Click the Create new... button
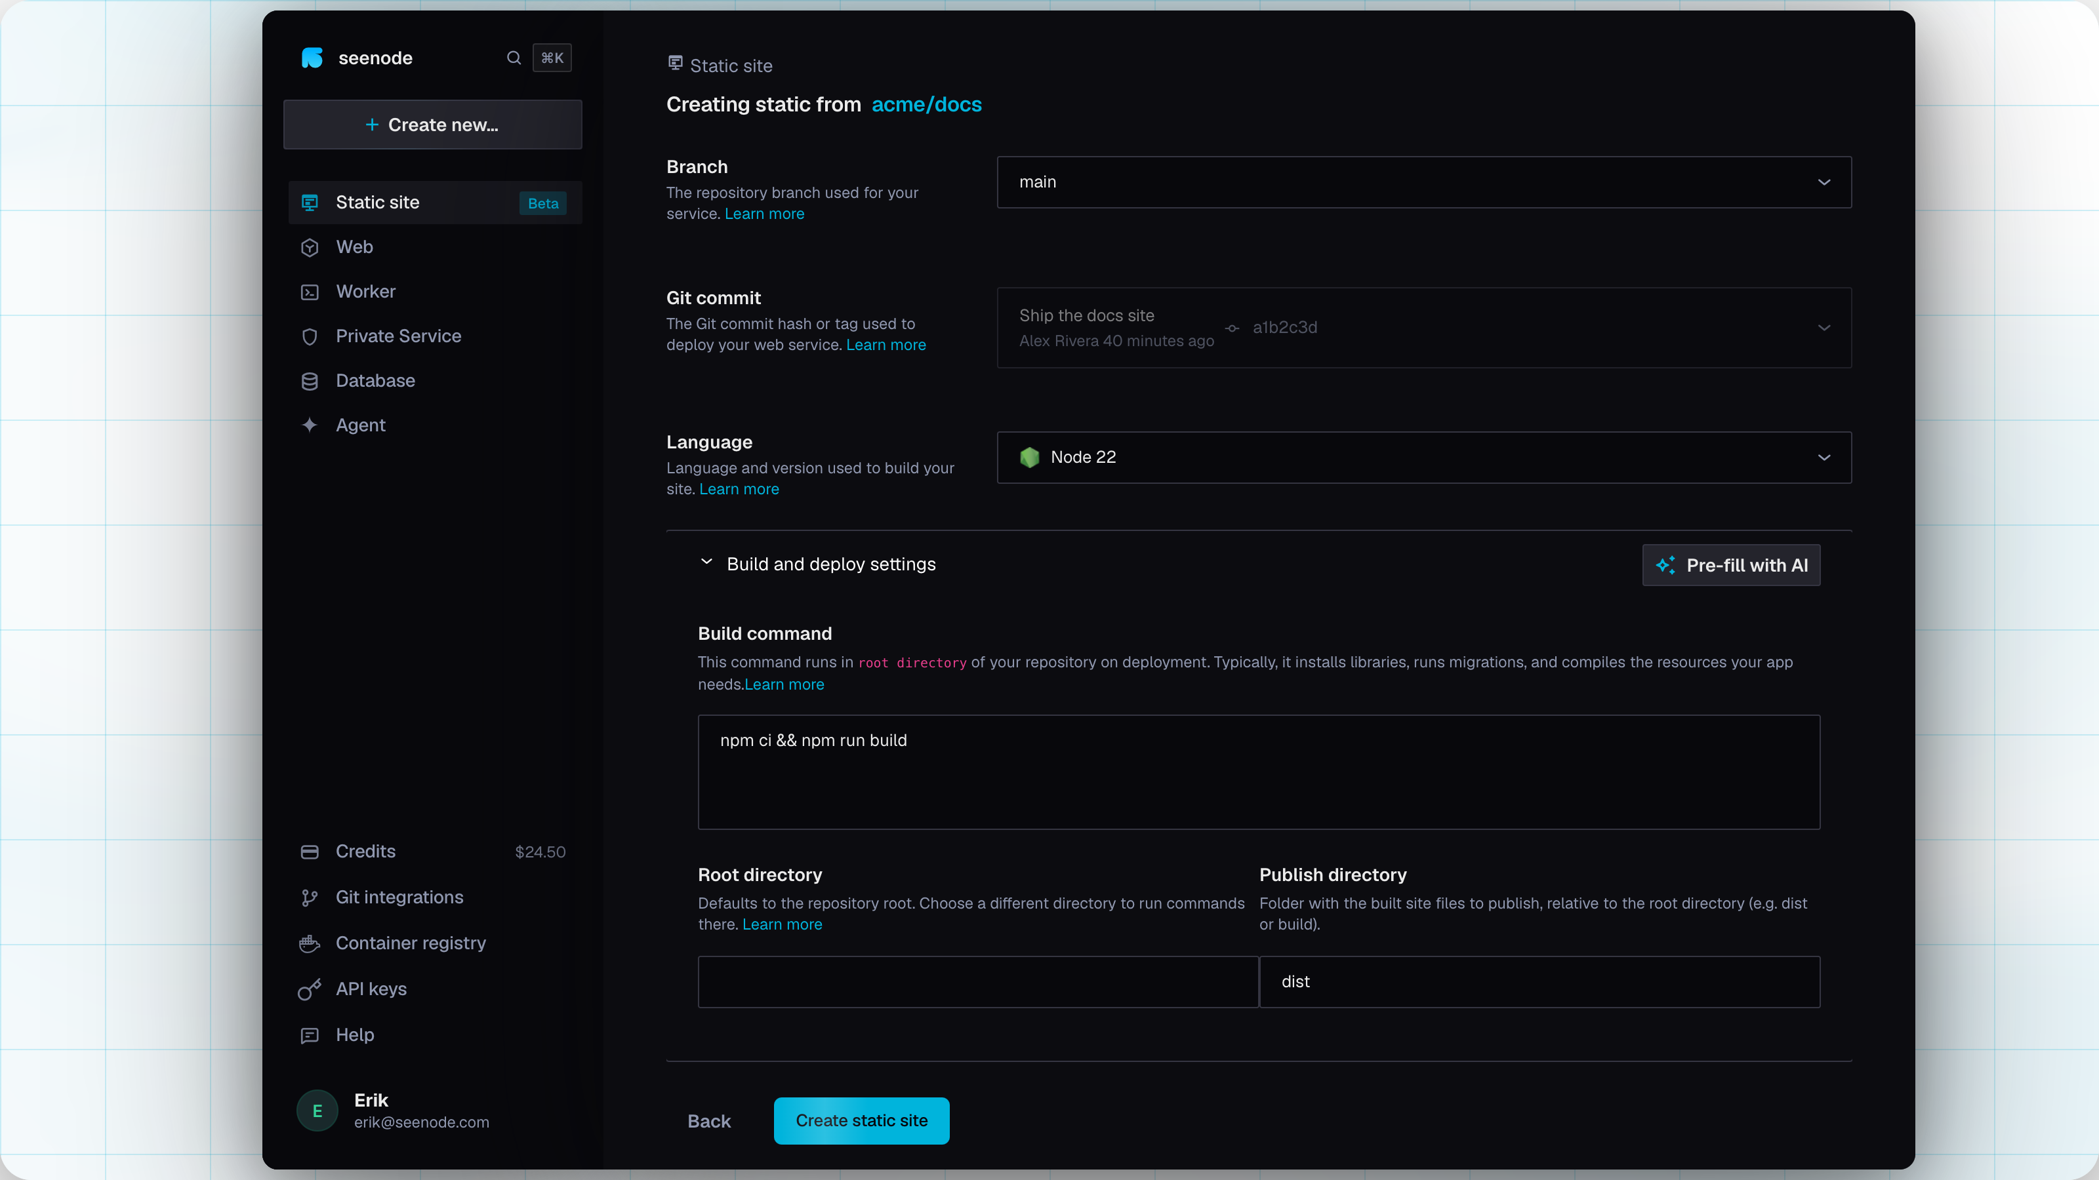 pos(433,125)
